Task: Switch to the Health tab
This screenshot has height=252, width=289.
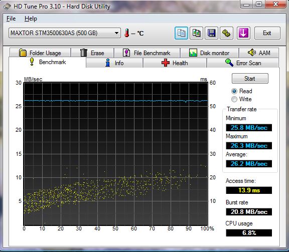Action: tap(175, 63)
